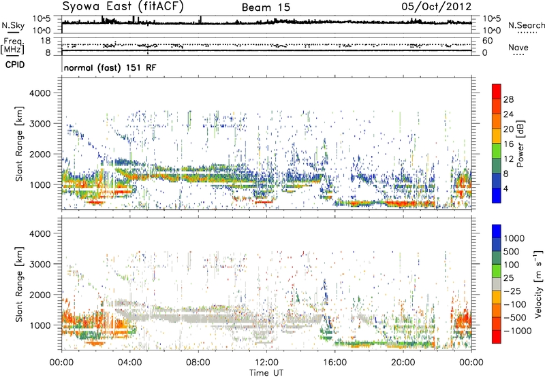Click the velocity tick label '500'
Screen dimensions: 545x377
(x=512, y=251)
